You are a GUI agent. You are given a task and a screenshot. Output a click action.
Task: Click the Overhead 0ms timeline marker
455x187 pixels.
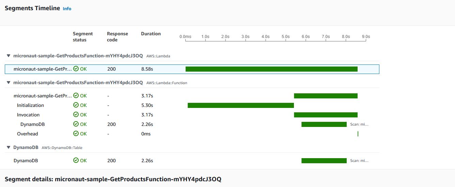coord(358,134)
